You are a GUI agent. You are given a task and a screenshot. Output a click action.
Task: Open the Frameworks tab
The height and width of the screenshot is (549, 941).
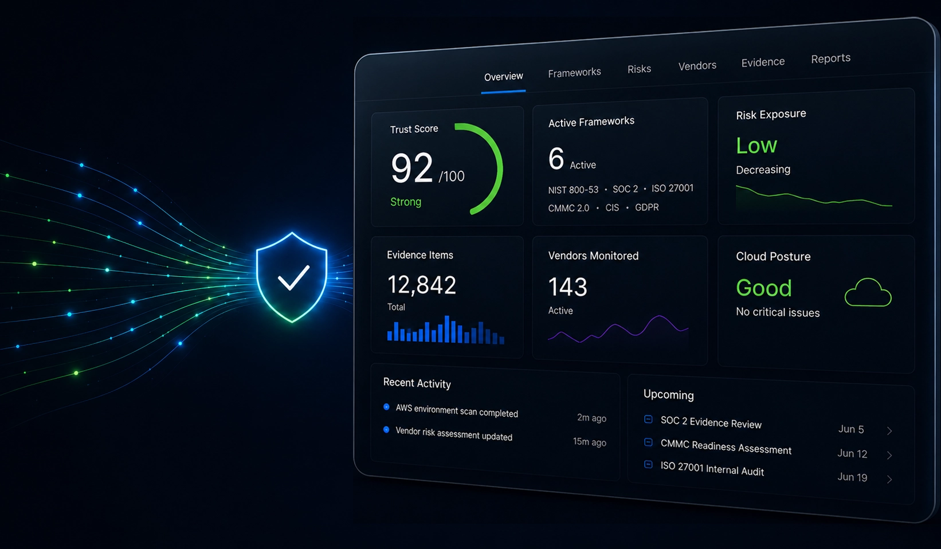[x=574, y=73]
